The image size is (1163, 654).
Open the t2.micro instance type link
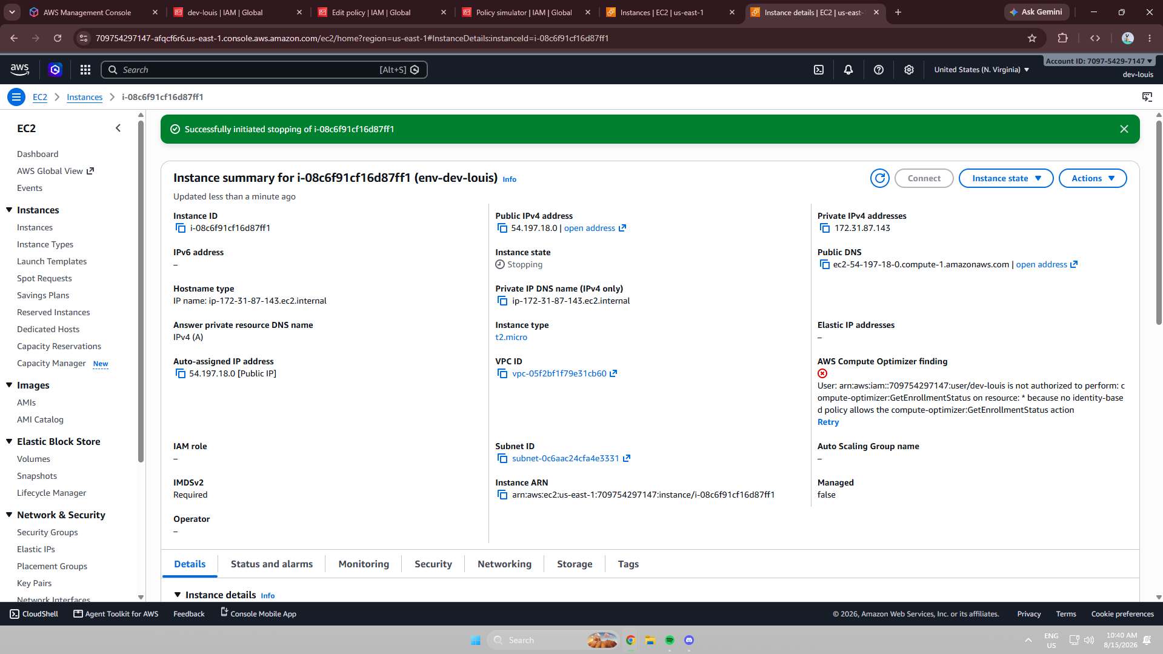[x=511, y=338]
